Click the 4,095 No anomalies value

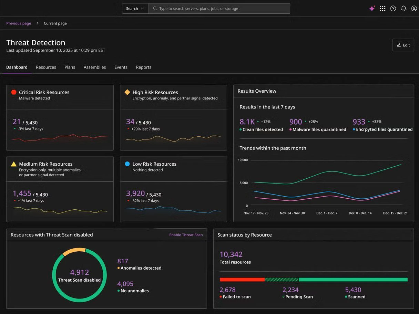pos(125,284)
